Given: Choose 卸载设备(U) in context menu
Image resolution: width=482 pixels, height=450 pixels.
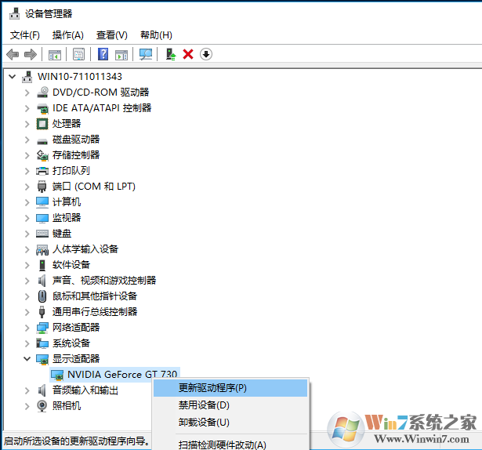Looking at the screenshot, I should click(x=230, y=423).
